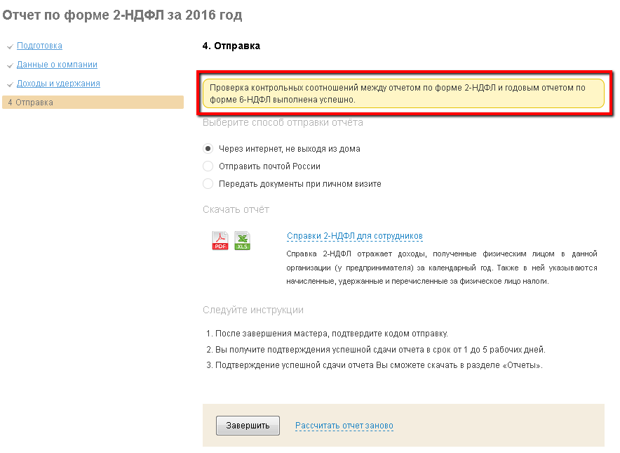
Task: Select 'Передать документы при личном визите' option
Action: tap(208, 184)
